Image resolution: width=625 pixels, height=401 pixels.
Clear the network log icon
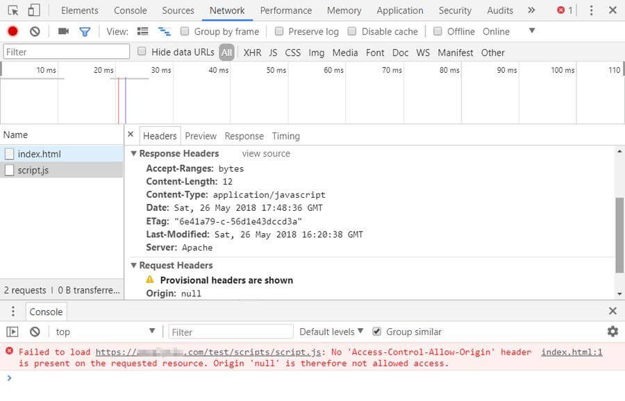click(x=35, y=31)
